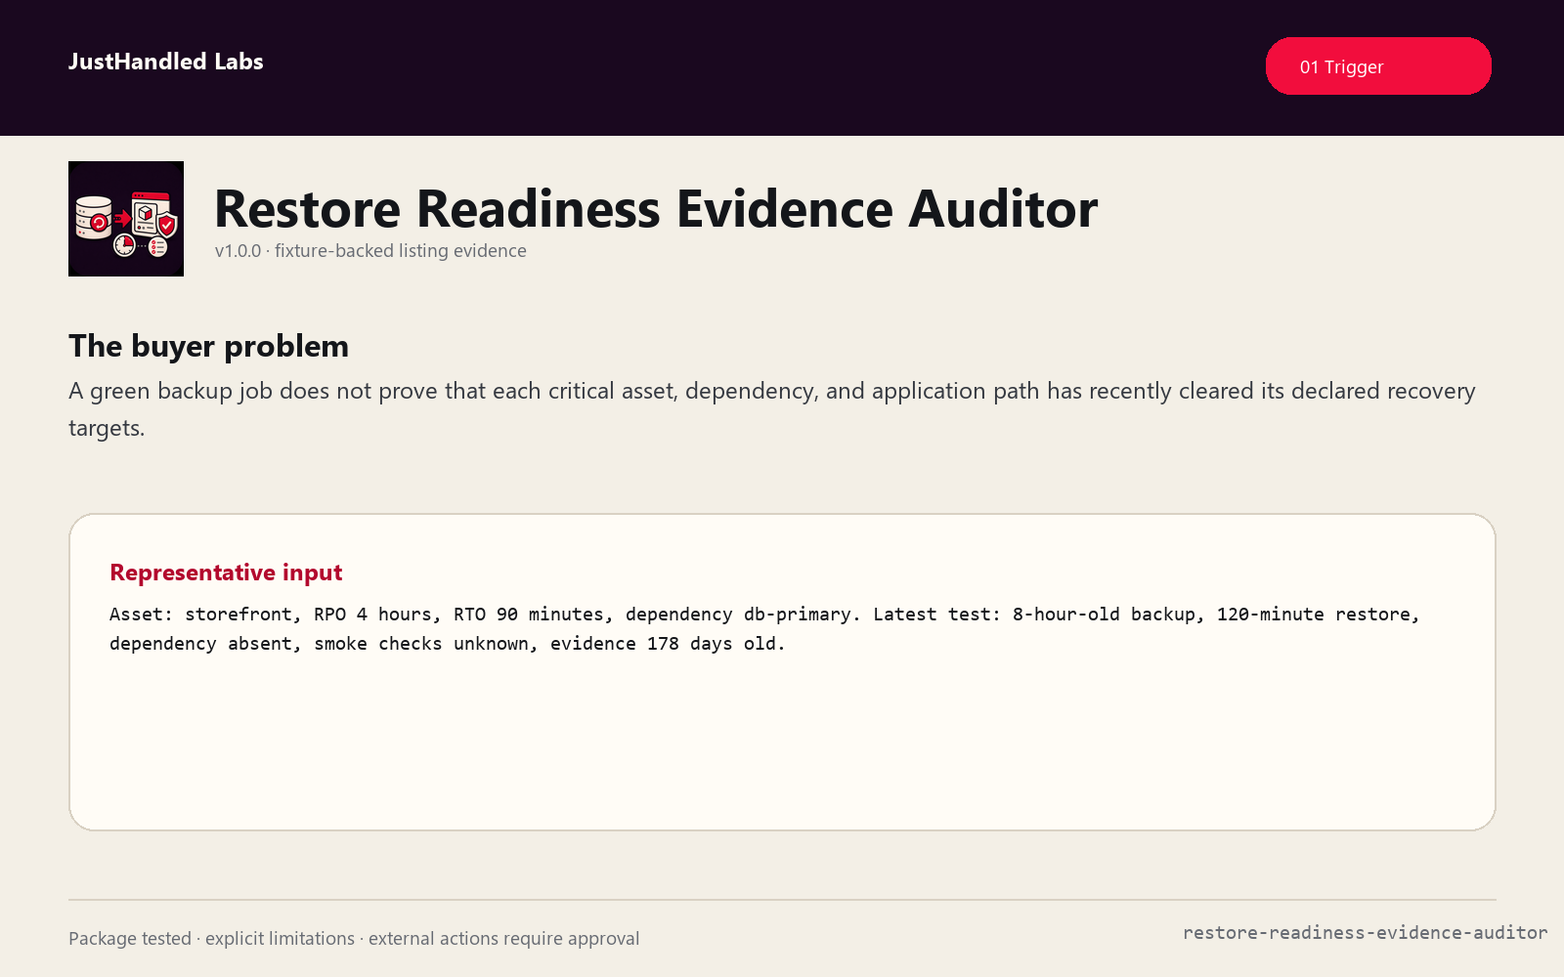Select the Restore Readiness Auditor app icon
The width and height of the screenshot is (1564, 977).
click(x=126, y=219)
